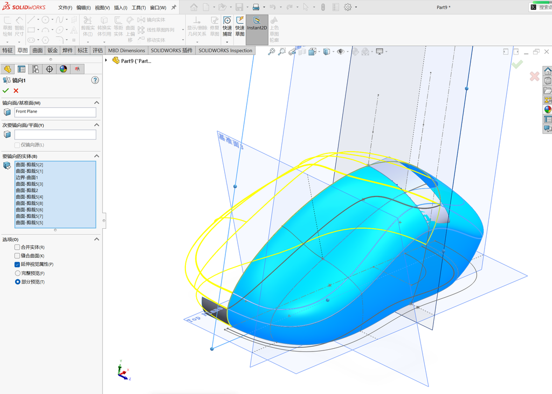This screenshot has height=394, width=552.
Task: Select 边界-曲面1 in bodies list
Action: point(27,178)
